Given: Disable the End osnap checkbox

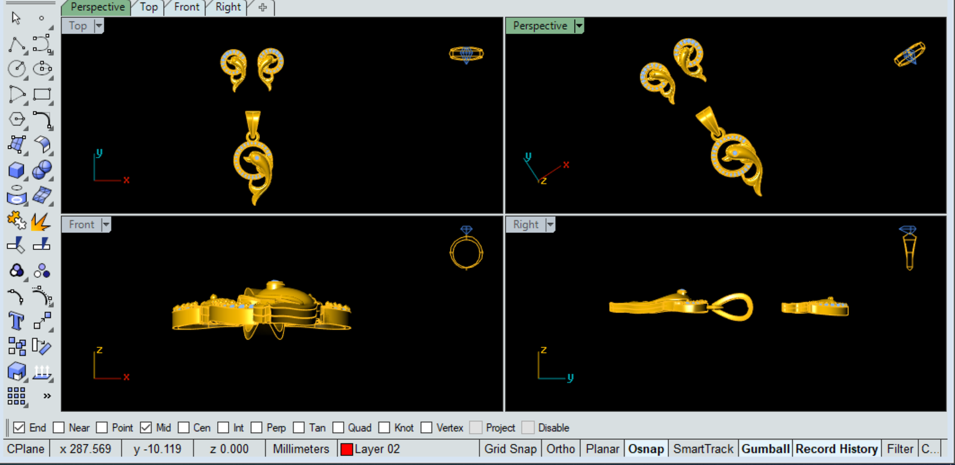Looking at the screenshot, I should [19, 427].
